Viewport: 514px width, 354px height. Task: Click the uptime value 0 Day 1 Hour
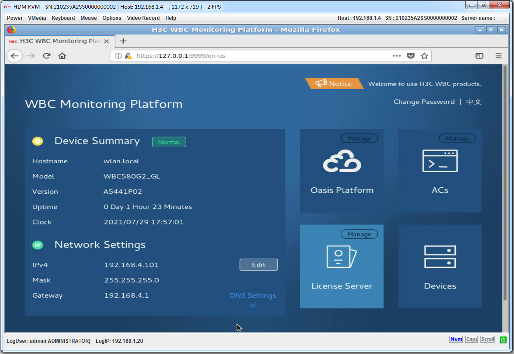pos(148,207)
